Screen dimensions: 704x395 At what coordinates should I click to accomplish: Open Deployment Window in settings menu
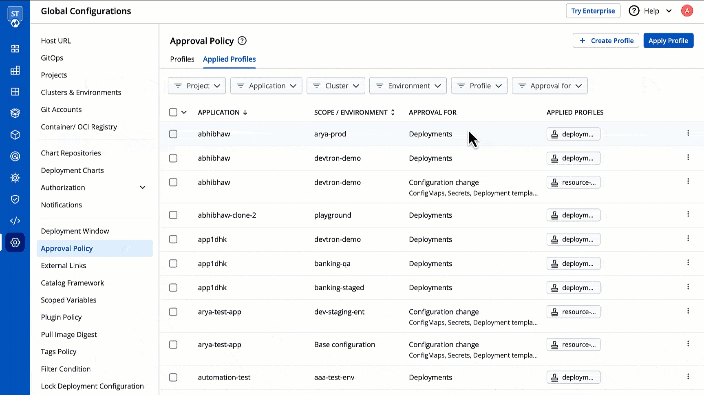pos(75,231)
